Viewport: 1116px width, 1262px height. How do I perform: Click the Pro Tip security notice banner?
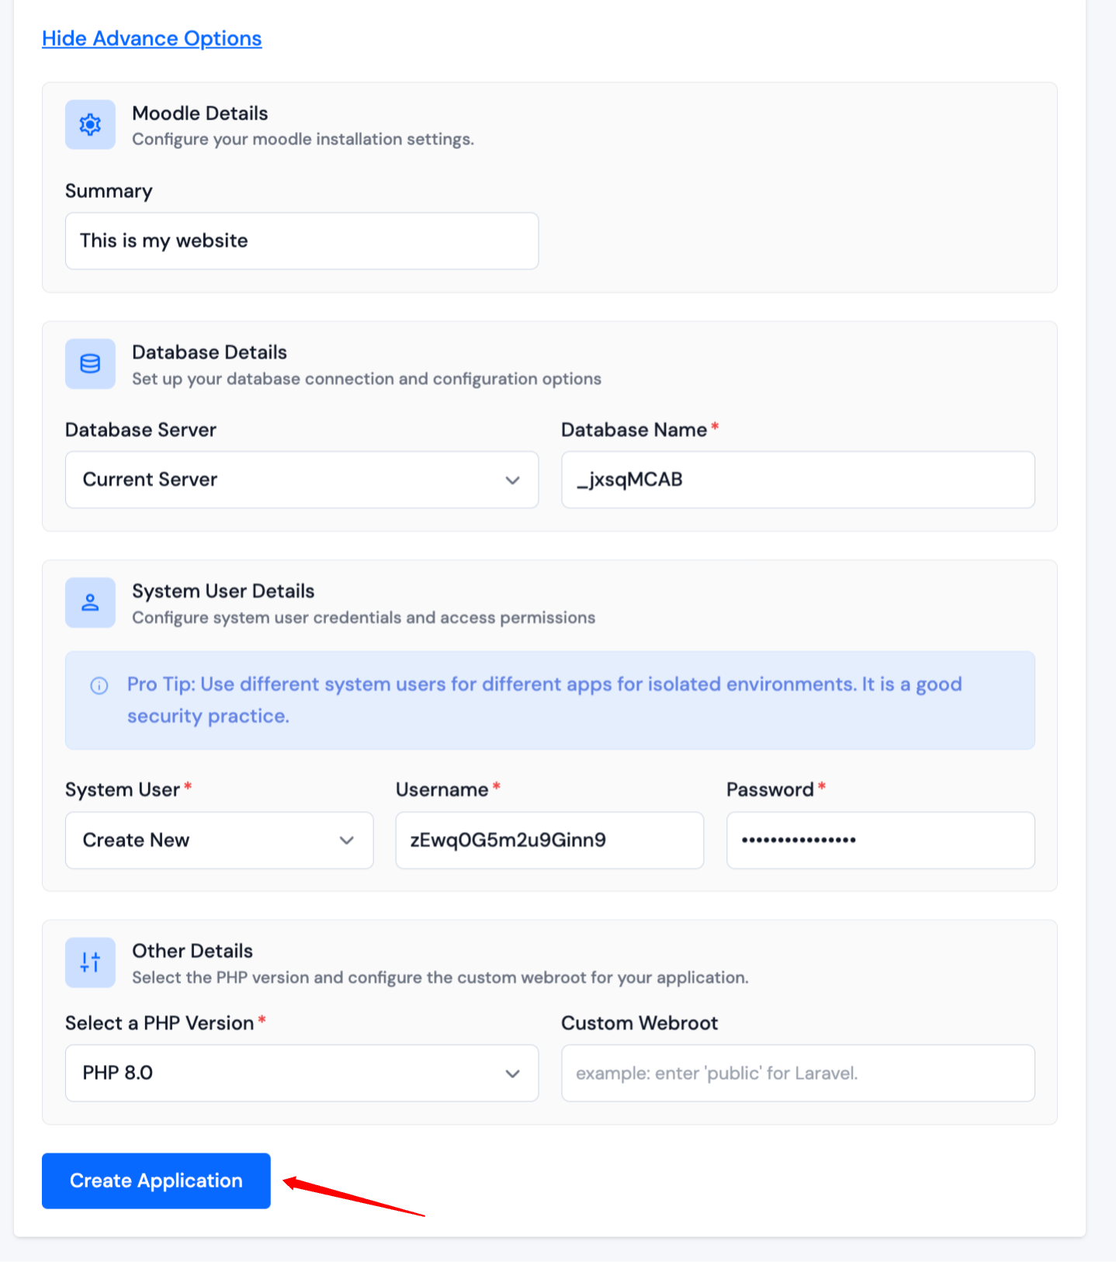[x=549, y=700]
